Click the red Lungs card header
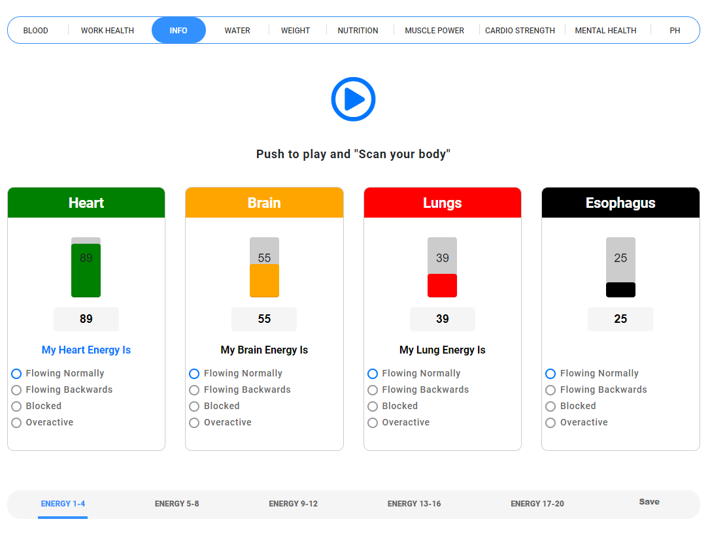This screenshot has width=710, height=547. pyautogui.click(x=442, y=203)
